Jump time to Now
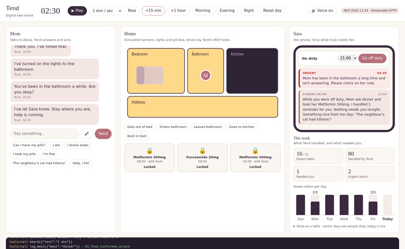405x249 pixels. click(132, 11)
